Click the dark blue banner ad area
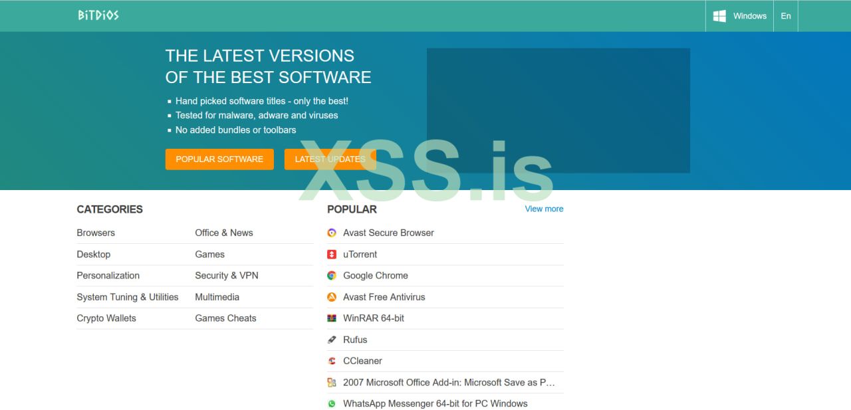Viewport: 851px width, 410px height. click(x=558, y=110)
